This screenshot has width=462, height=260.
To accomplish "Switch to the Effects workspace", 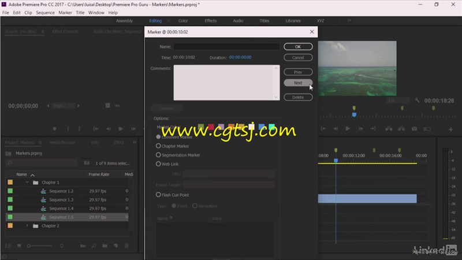I will click(x=211, y=21).
